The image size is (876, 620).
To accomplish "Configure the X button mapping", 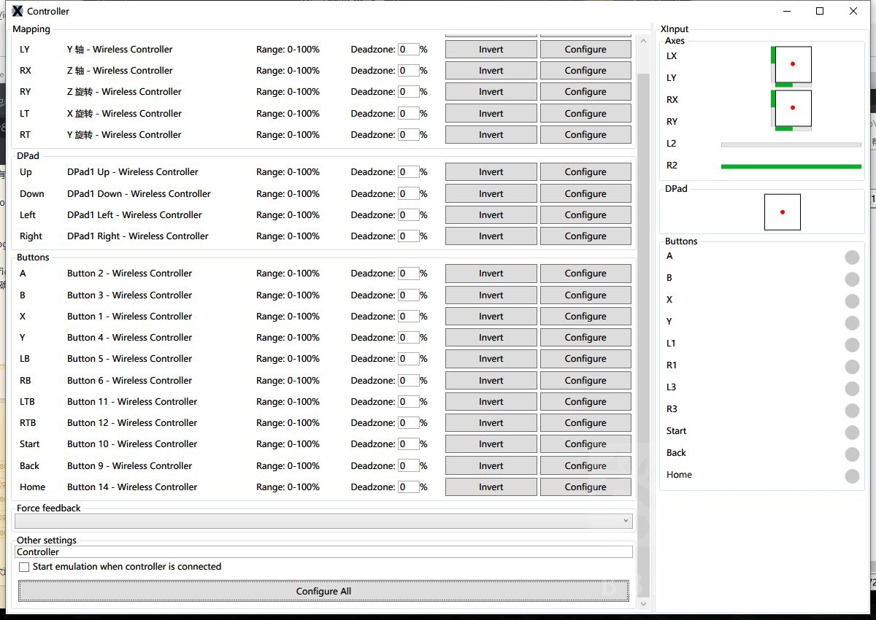I will point(585,317).
